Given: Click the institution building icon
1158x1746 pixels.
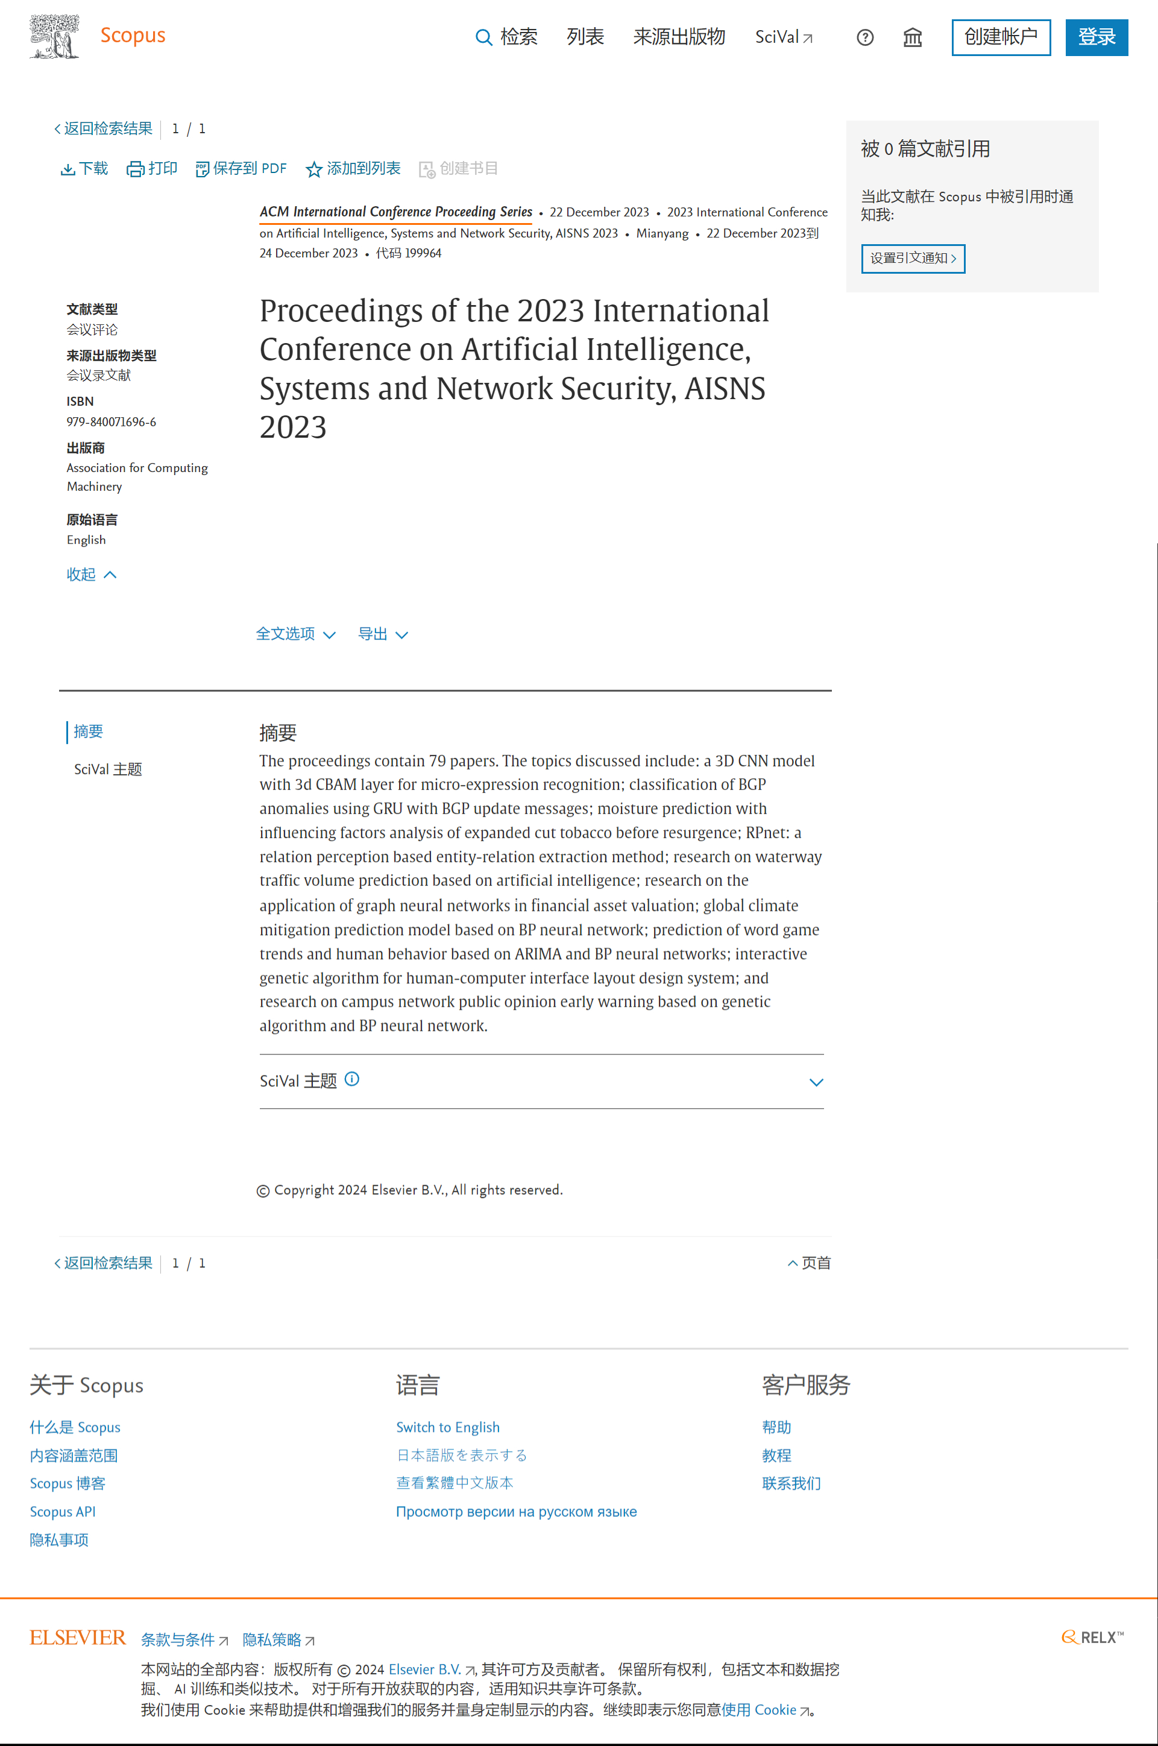Looking at the screenshot, I should click(x=913, y=37).
